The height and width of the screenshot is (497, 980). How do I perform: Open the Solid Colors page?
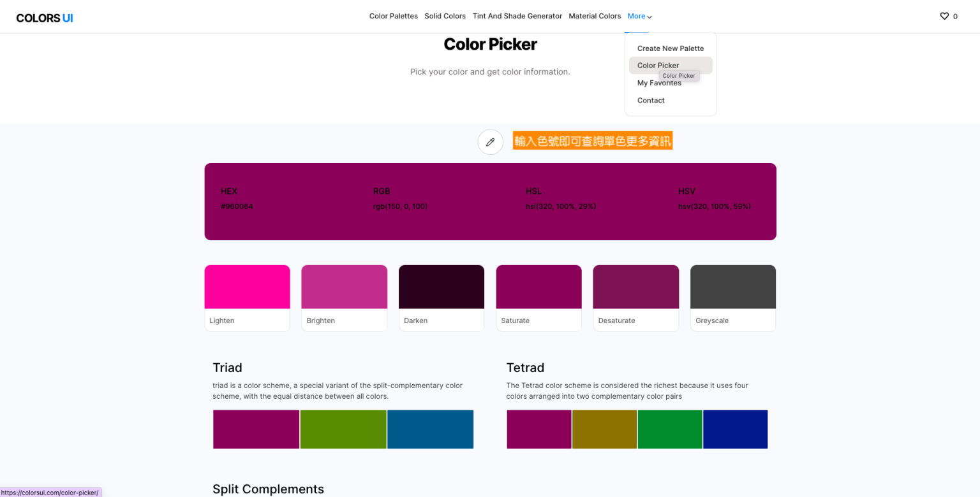point(445,16)
